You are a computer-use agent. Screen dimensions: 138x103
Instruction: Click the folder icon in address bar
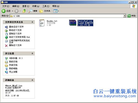(x=12, y=16)
